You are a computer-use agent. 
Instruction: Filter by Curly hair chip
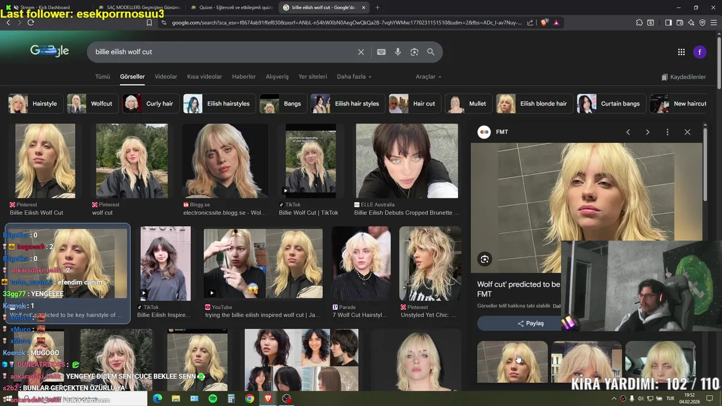coord(151,104)
